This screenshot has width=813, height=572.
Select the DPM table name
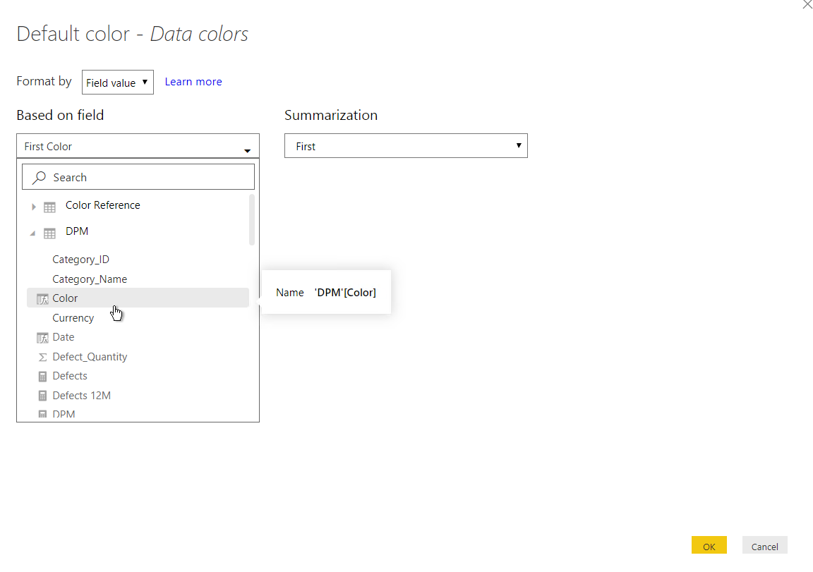click(77, 231)
